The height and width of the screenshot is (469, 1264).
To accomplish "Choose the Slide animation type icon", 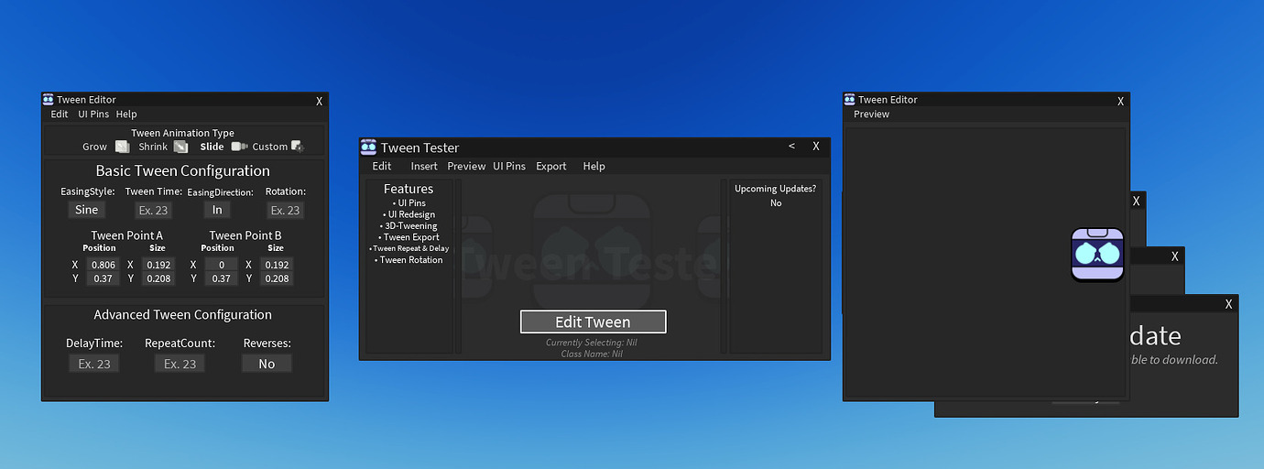I will 238,147.
